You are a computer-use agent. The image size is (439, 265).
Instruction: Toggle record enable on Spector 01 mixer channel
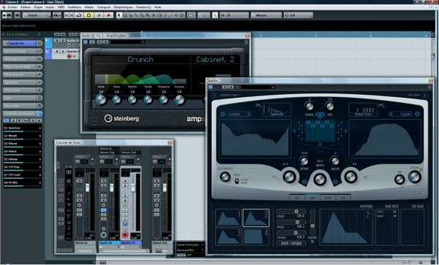tap(125, 235)
